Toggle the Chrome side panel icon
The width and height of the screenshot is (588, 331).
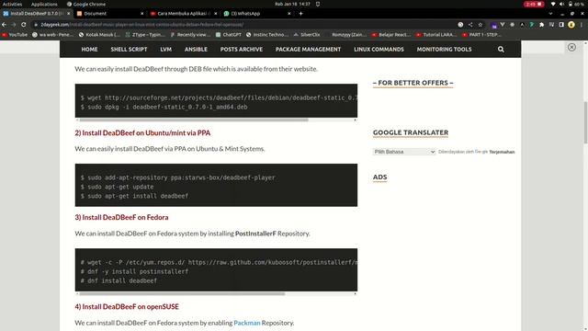coord(561,25)
